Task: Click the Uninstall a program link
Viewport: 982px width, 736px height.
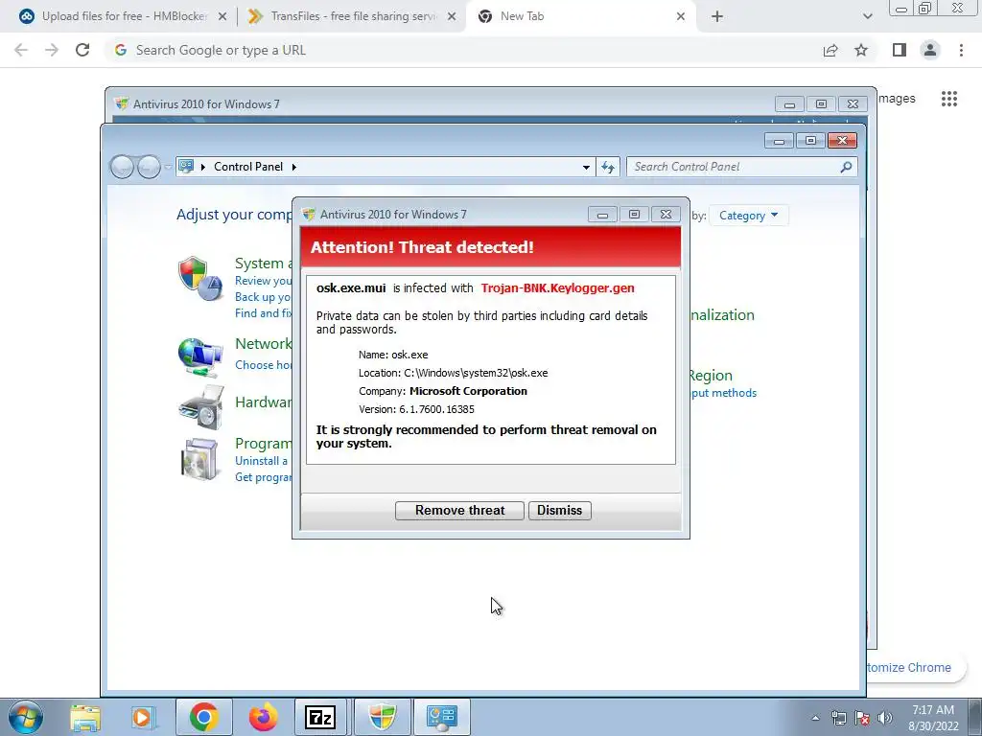Action: coord(261,461)
